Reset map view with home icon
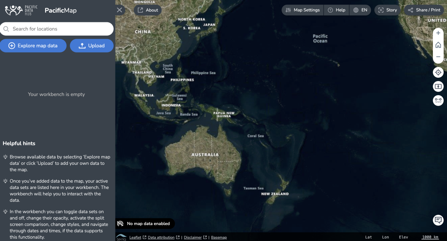The width and height of the screenshot is (447, 241). [438, 45]
